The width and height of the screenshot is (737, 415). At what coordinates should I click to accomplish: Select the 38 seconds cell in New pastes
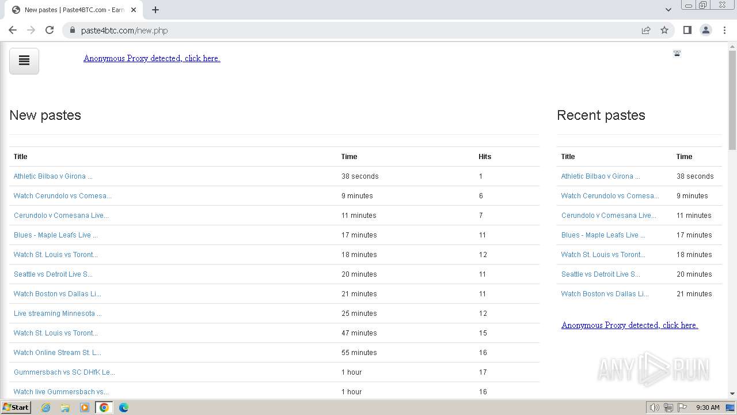point(360,176)
